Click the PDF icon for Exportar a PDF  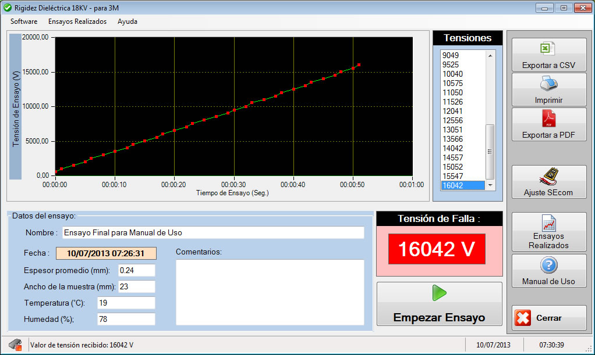[548, 119]
